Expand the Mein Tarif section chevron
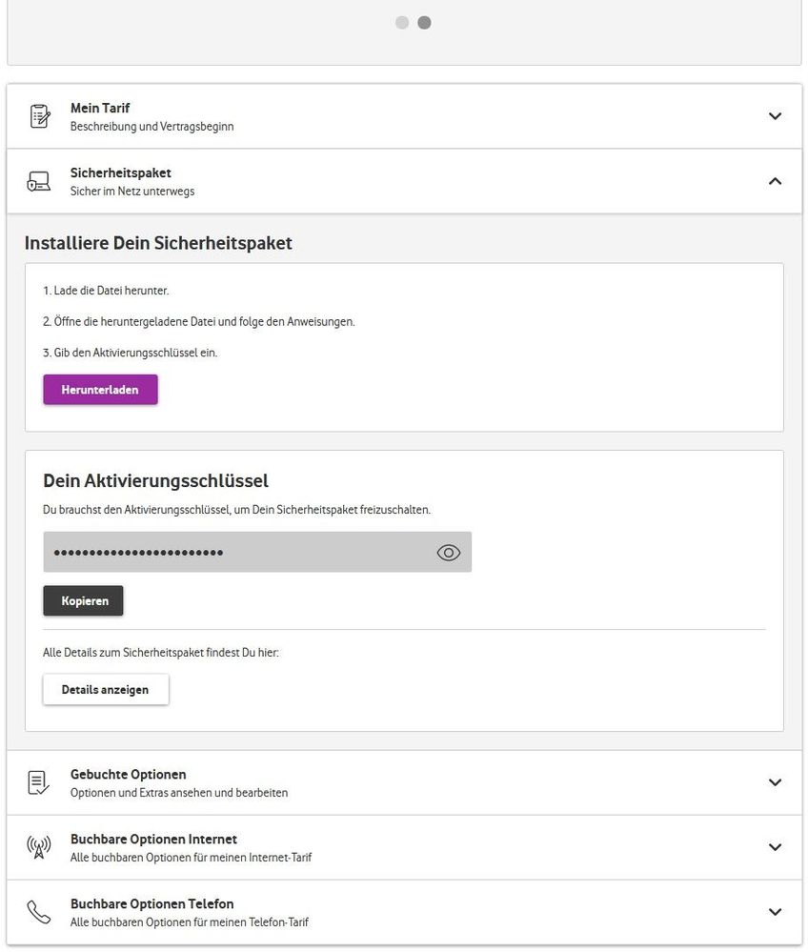 775,116
